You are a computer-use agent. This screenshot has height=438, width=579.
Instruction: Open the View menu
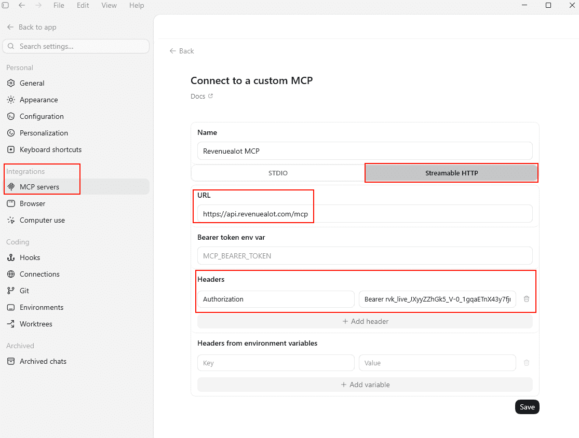tap(109, 5)
